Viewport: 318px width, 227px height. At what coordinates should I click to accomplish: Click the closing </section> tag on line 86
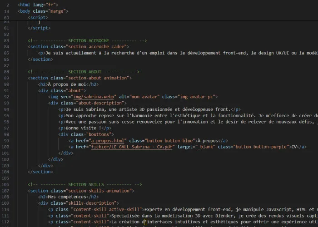40,59
